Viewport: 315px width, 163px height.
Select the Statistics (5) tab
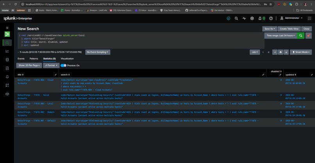[49, 59]
